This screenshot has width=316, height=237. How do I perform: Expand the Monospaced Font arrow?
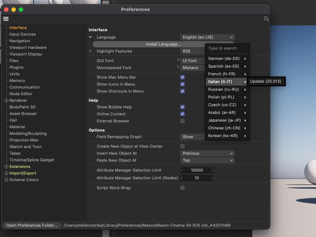[x=178, y=67]
